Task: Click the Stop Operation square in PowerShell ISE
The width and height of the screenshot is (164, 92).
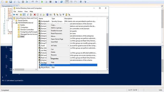Action: tap(50, 2)
